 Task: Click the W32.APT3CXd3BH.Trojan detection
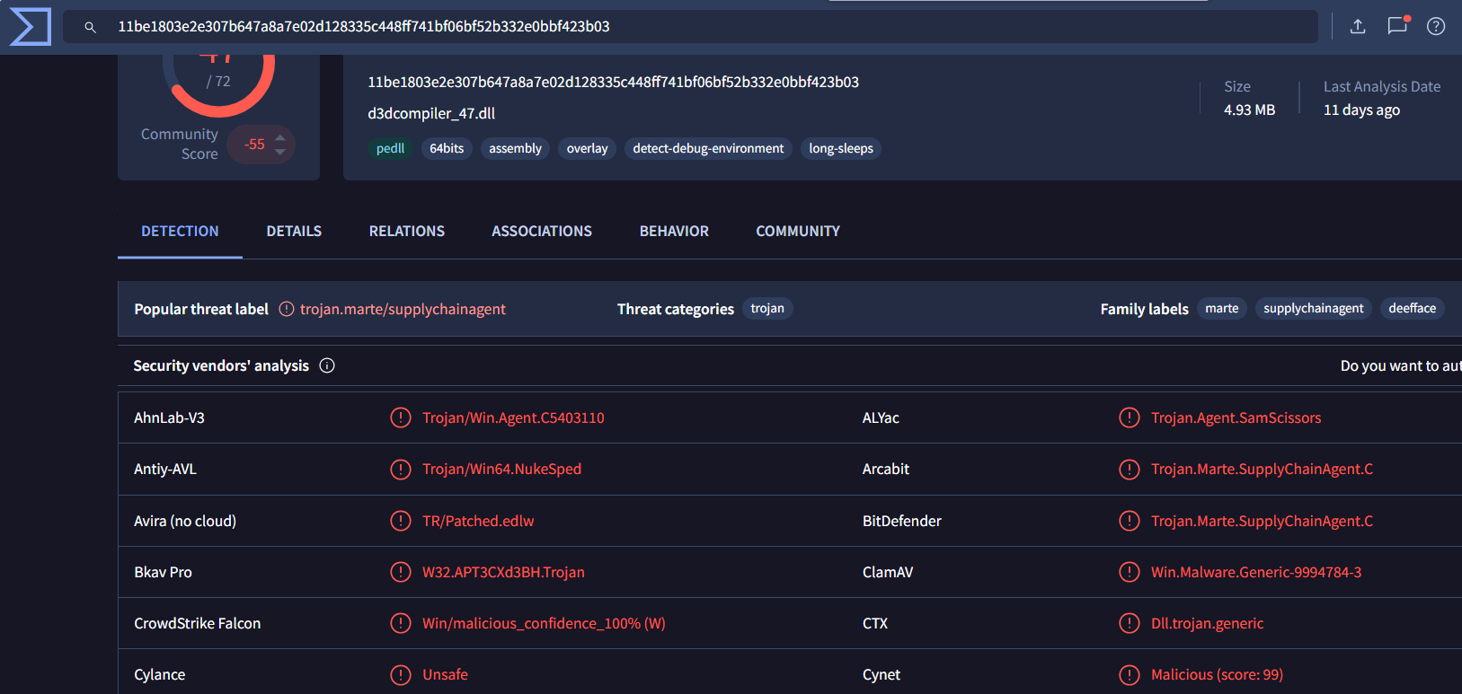tap(503, 572)
